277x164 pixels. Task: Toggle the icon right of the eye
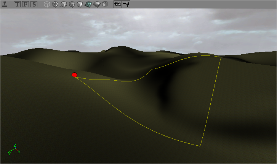click(x=126, y=5)
